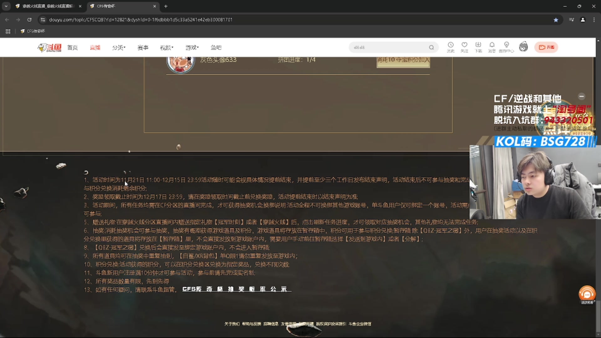Open the apps grid in bookmarks bar
This screenshot has width=601, height=338.
(x=8, y=31)
